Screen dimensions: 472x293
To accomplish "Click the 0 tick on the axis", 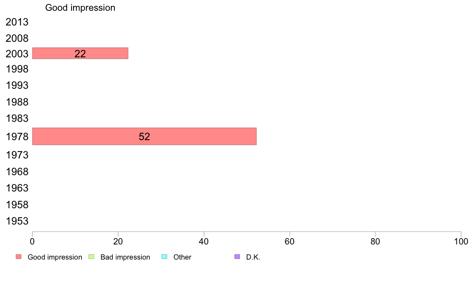I will (32, 241).
